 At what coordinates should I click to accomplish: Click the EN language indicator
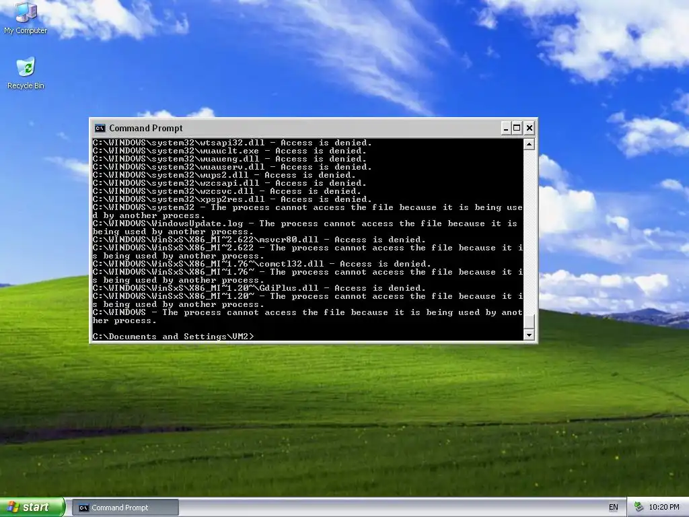point(614,508)
